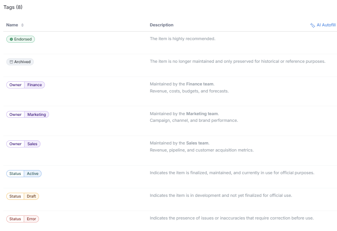
Task: Select the Status Draft tag
Action: tap(23, 196)
